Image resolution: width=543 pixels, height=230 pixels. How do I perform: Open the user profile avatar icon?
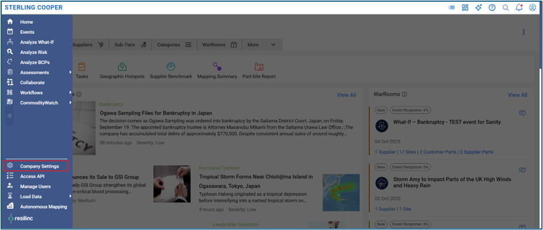(533, 7)
